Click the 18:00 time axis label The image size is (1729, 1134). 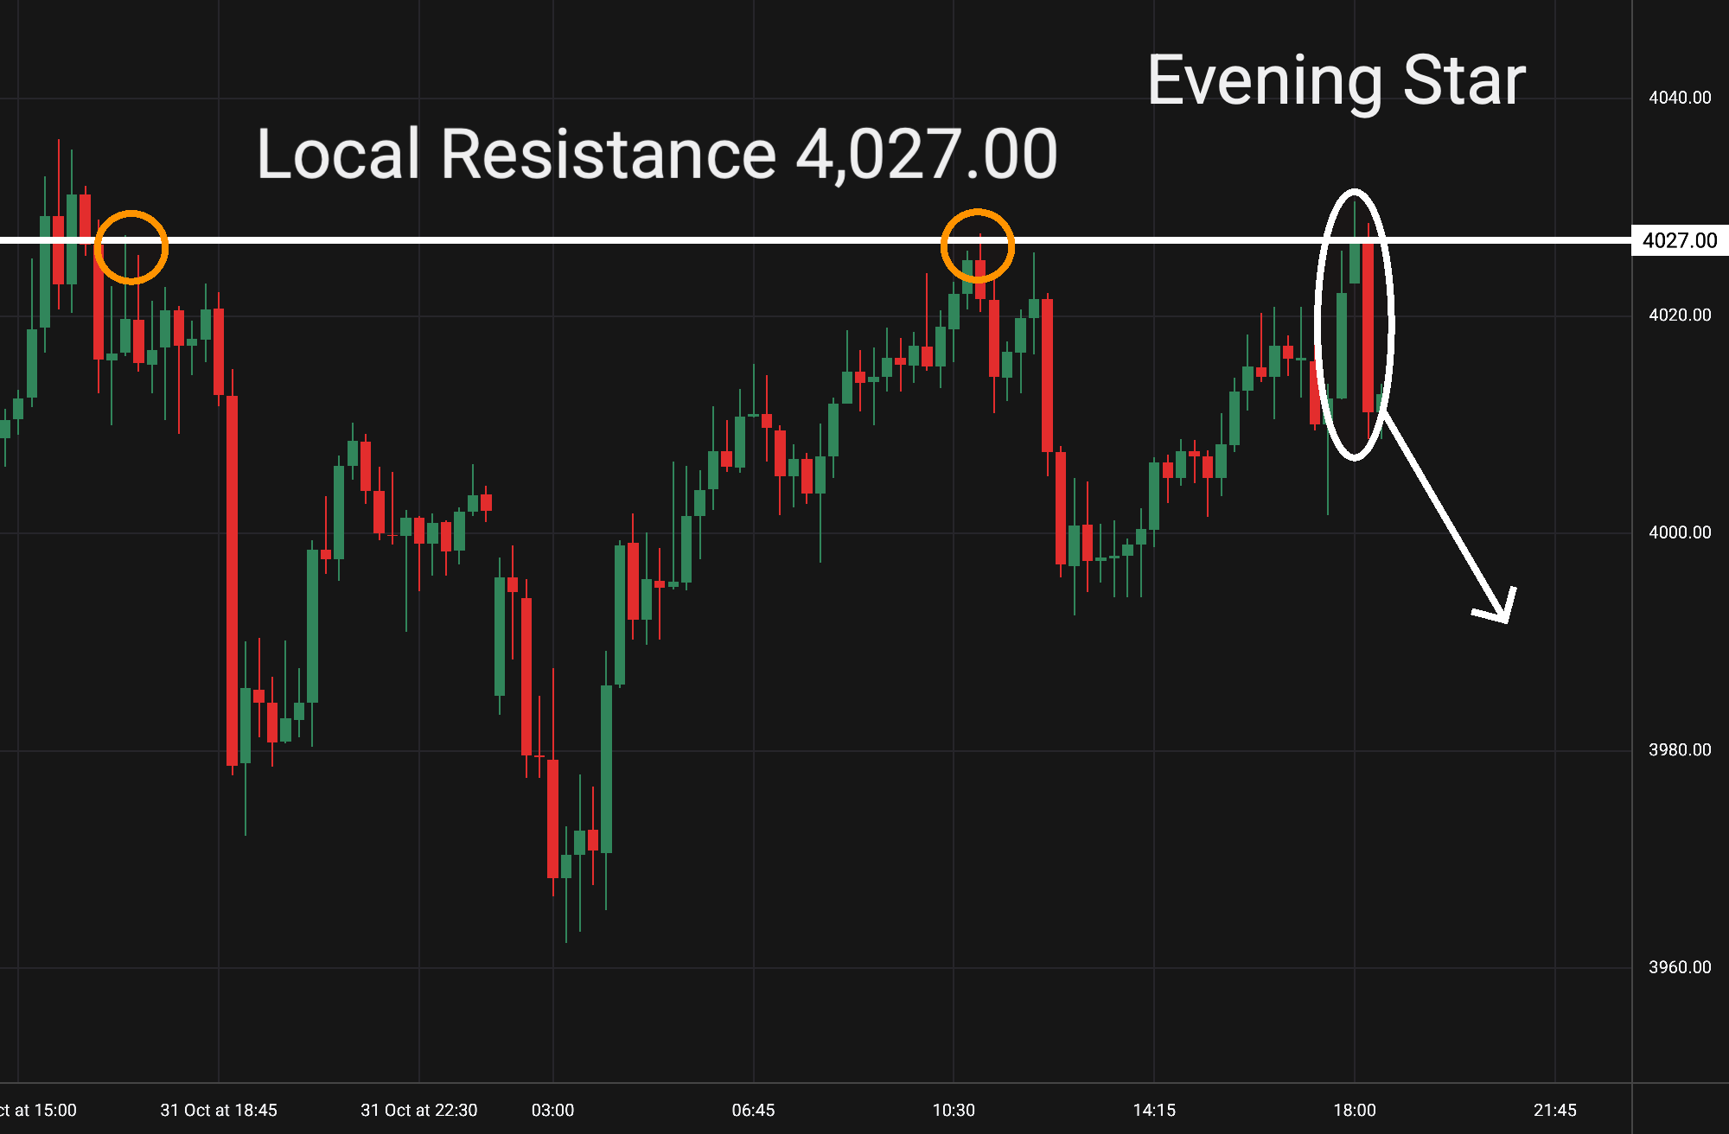(x=1355, y=1110)
